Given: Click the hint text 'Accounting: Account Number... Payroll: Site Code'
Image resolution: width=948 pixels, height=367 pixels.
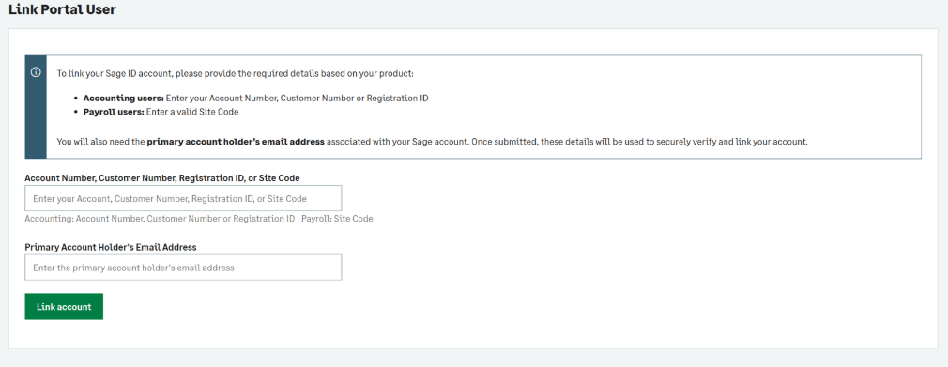Looking at the screenshot, I should [x=199, y=219].
